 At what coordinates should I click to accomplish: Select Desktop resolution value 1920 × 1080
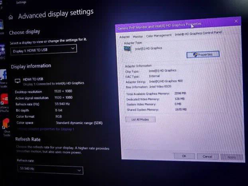pos(63,91)
